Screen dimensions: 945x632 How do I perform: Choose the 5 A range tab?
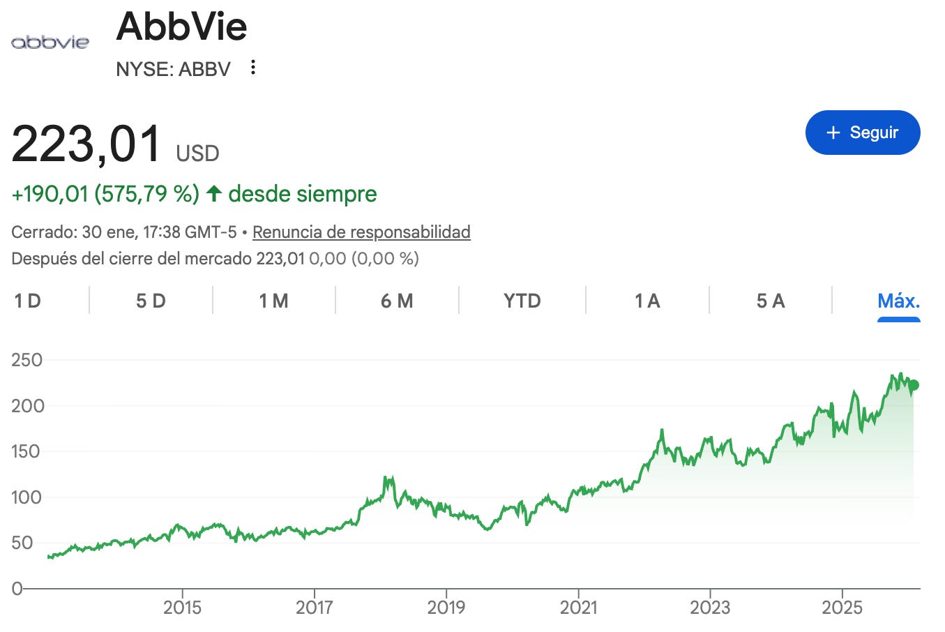coord(771,301)
